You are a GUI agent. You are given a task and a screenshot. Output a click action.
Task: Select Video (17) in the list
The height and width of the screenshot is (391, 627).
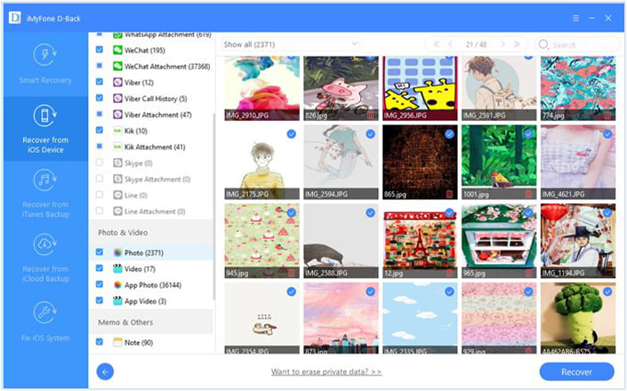click(x=140, y=269)
